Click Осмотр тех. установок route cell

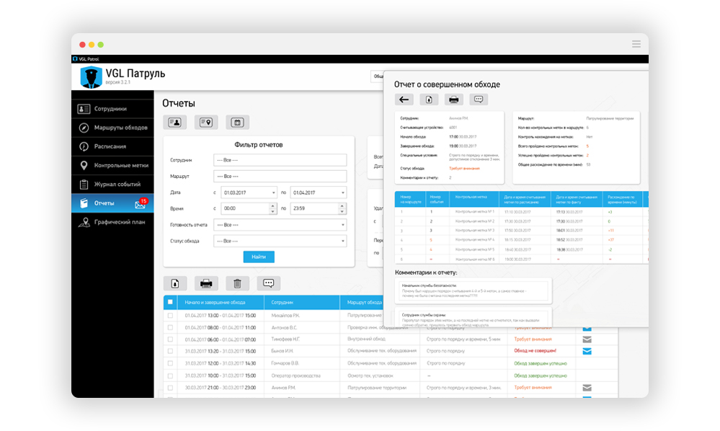click(x=370, y=376)
